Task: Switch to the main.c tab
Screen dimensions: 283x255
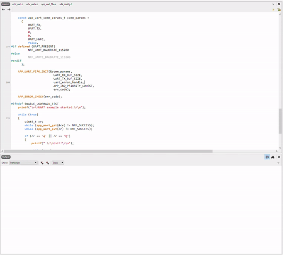Action: [6, 4]
